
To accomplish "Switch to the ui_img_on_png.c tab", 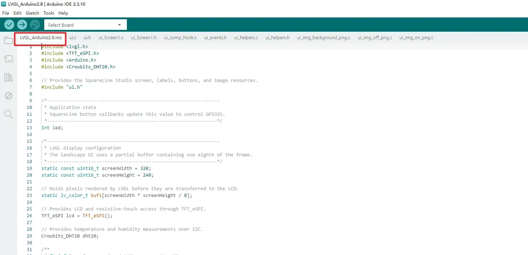I will [416, 38].
